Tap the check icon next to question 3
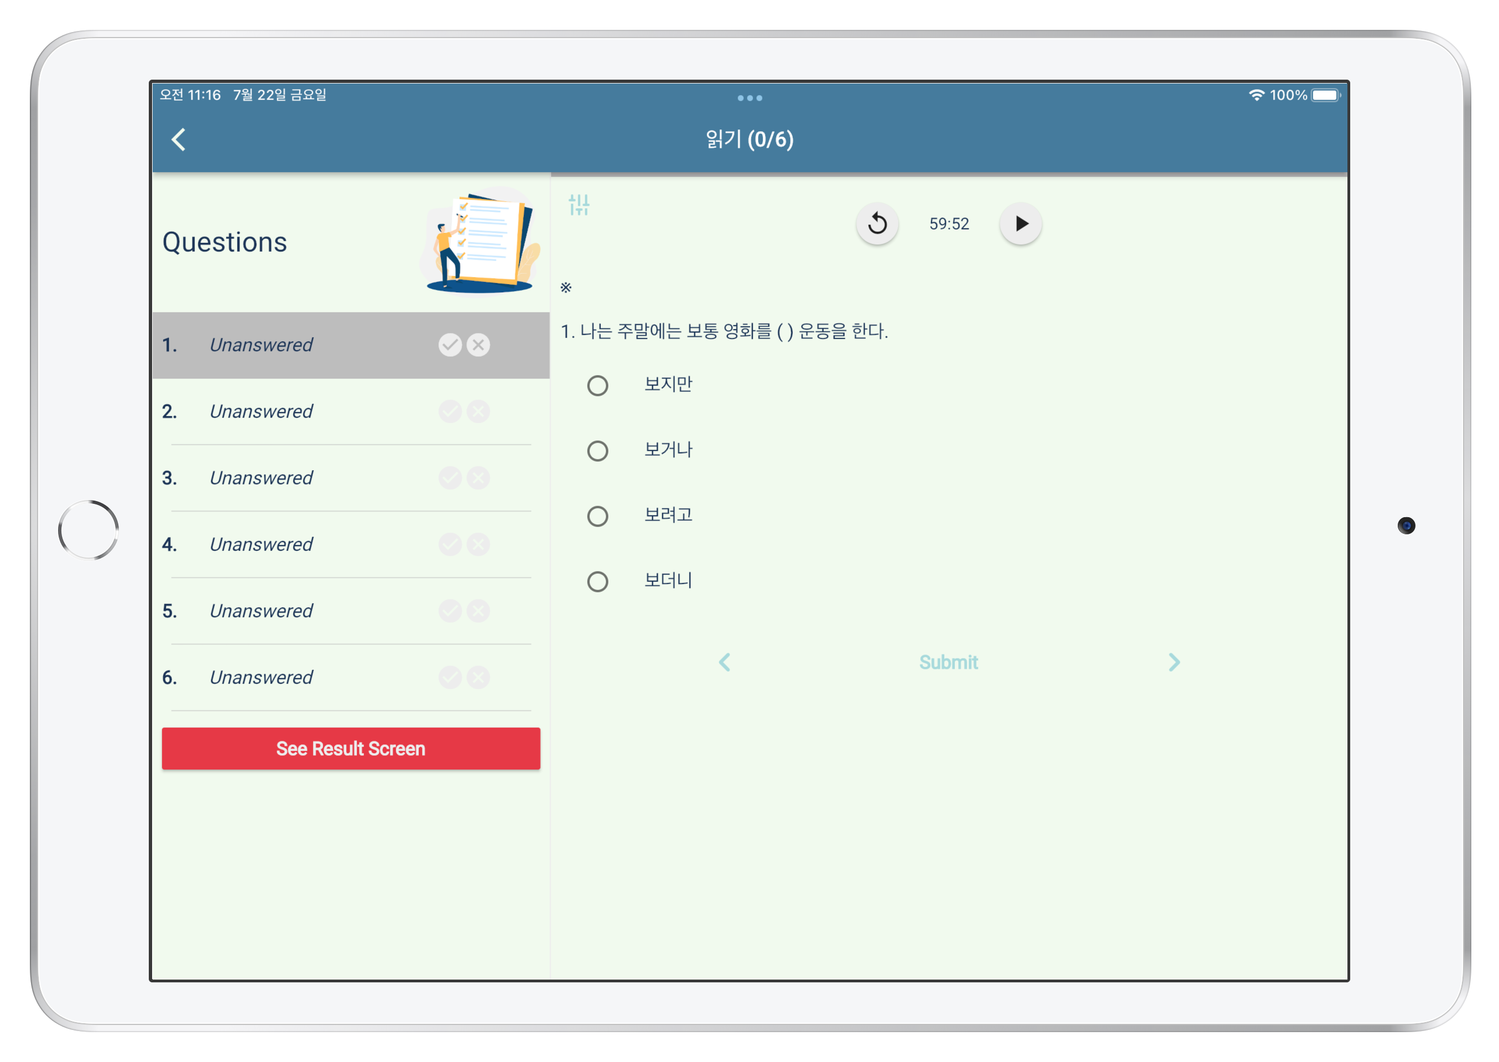 pyautogui.click(x=449, y=478)
